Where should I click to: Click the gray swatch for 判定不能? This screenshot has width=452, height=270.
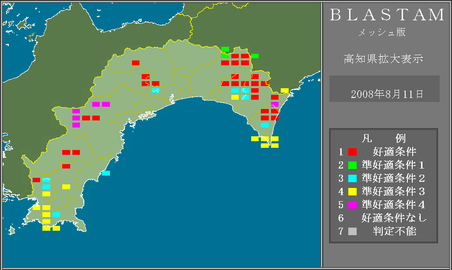coord(352,231)
